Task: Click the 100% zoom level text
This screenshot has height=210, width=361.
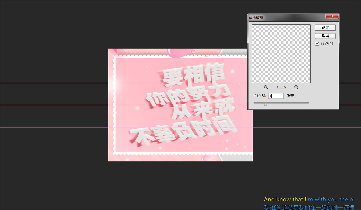Action: 281,87
